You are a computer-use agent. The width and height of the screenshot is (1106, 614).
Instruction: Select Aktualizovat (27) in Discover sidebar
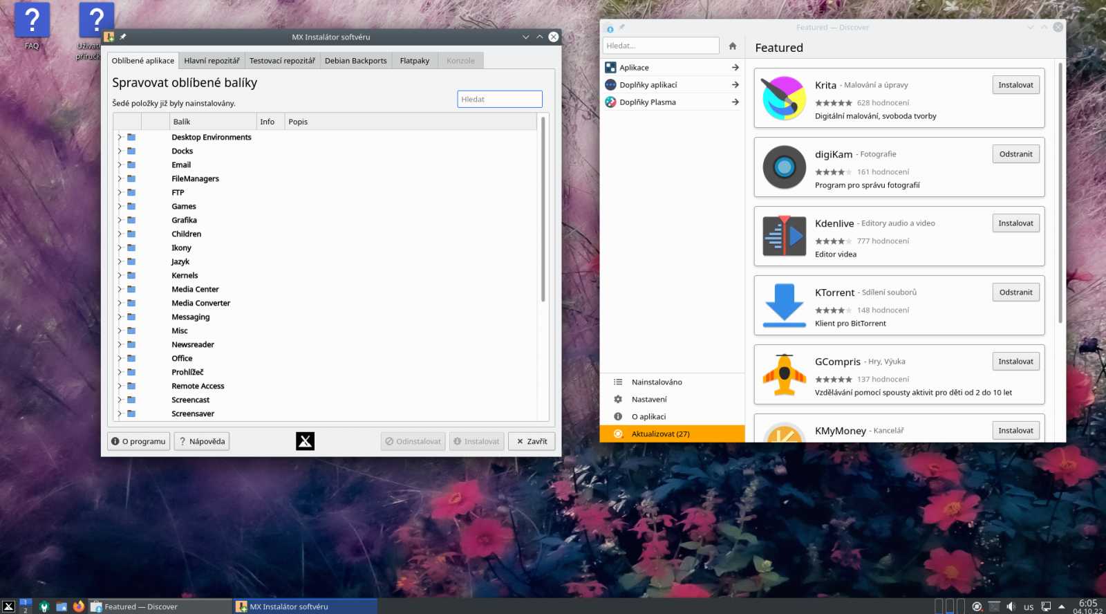click(x=672, y=434)
